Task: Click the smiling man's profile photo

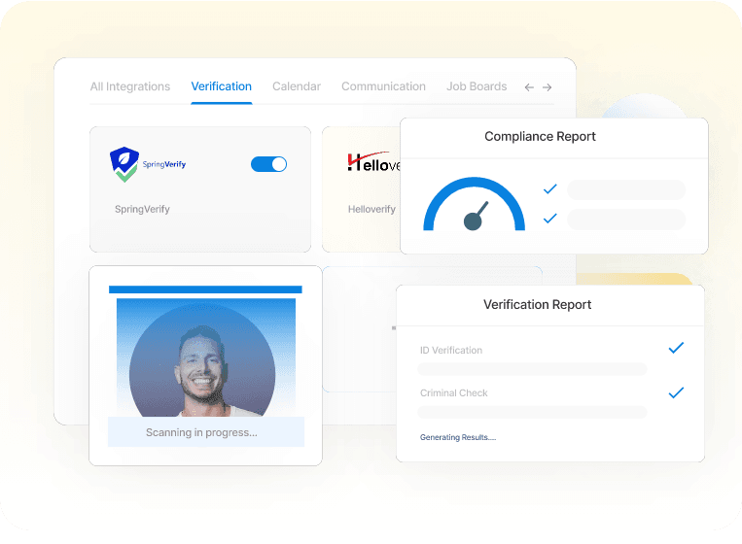Action: tap(202, 361)
